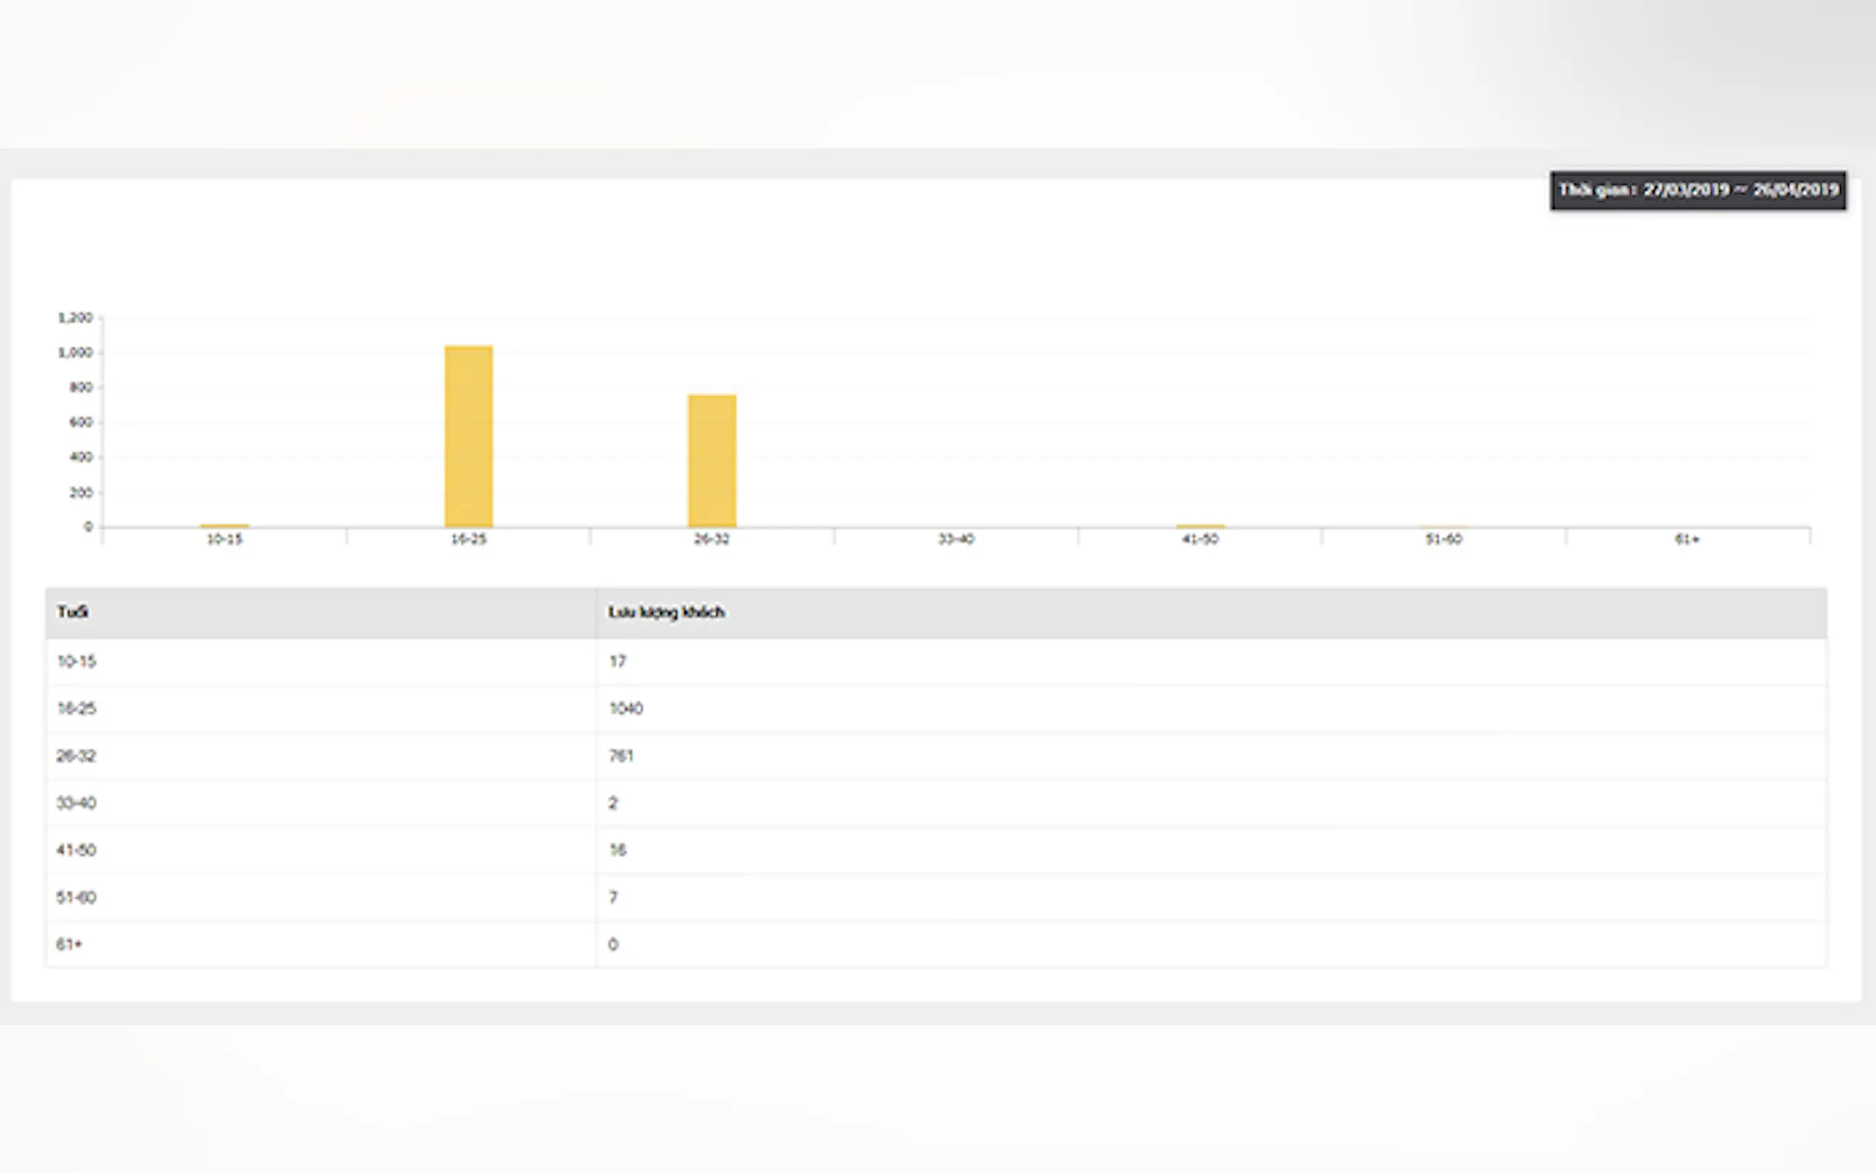Click the Lưu lượng khách column header

(666, 612)
